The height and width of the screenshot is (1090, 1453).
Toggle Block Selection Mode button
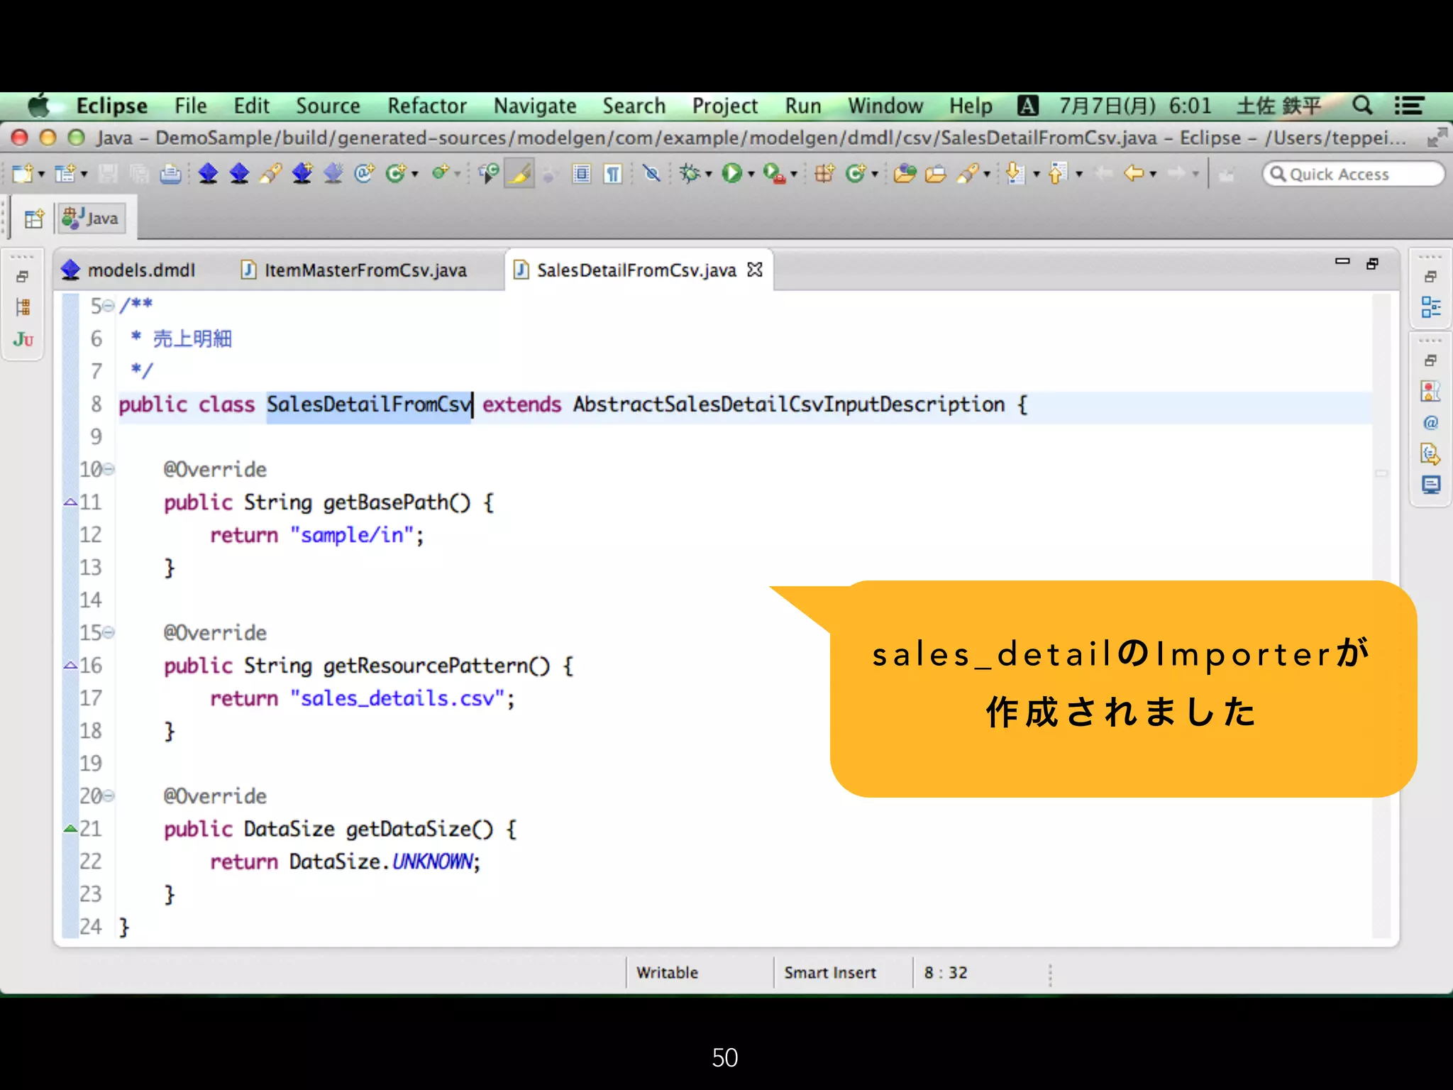pyautogui.click(x=582, y=173)
